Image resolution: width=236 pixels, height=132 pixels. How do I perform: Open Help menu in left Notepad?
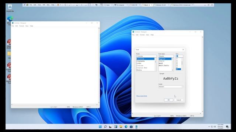coord(31,26)
